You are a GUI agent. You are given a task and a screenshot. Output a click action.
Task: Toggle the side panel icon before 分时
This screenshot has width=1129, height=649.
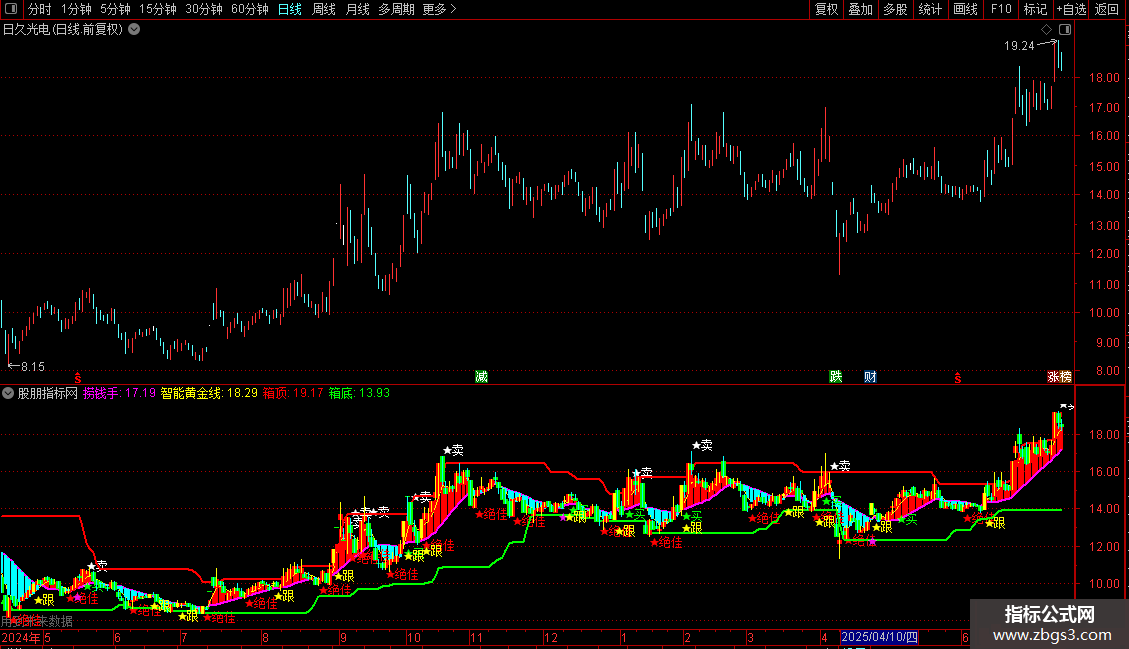[x=11, y=9]
